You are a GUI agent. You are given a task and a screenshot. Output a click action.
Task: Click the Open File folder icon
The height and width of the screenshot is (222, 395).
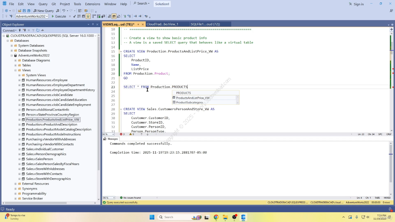pyautogui.click(x=20, y=11)
